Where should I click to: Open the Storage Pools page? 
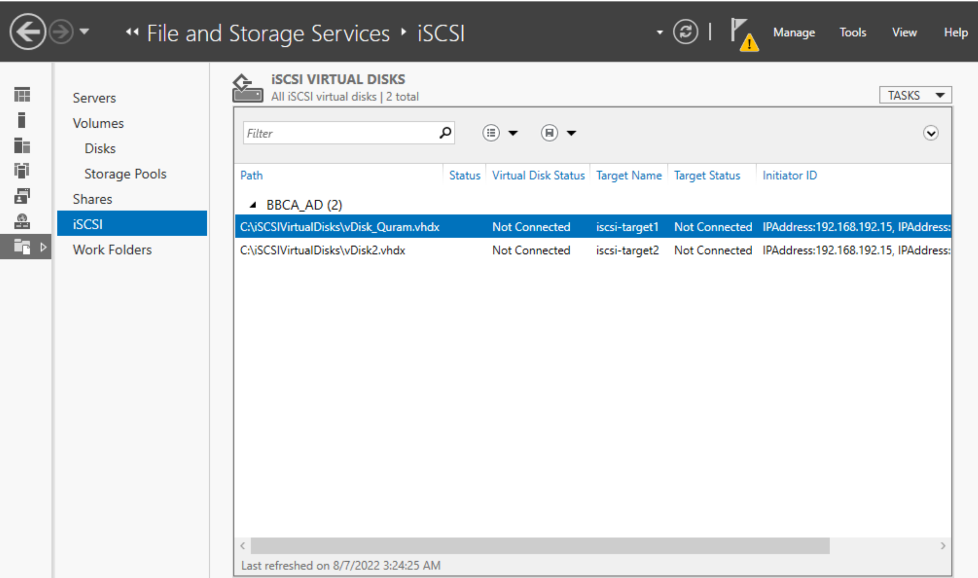(125, 174)
